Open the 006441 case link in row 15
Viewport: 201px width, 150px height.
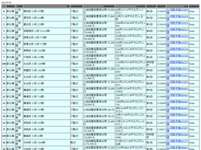pos(177,116)
